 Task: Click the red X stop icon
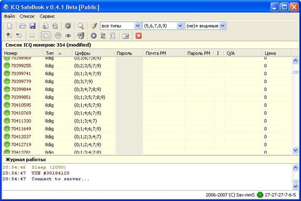(x=139, y=36)
